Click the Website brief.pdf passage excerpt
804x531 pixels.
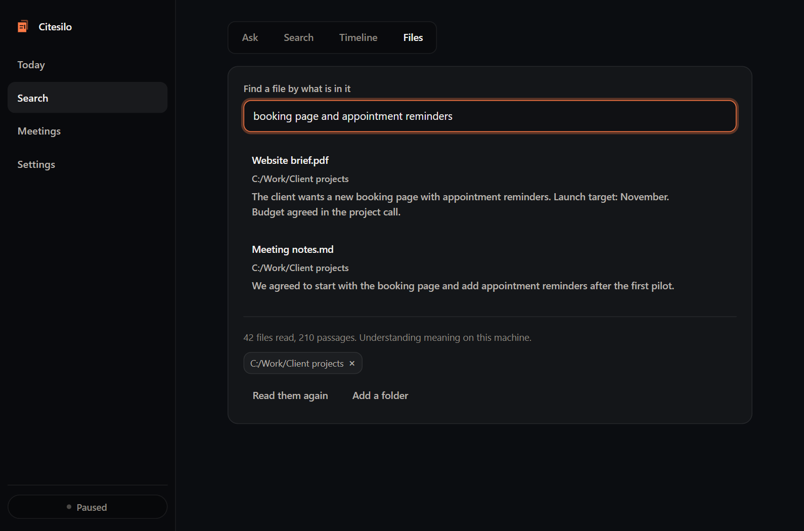coord(460,204)
